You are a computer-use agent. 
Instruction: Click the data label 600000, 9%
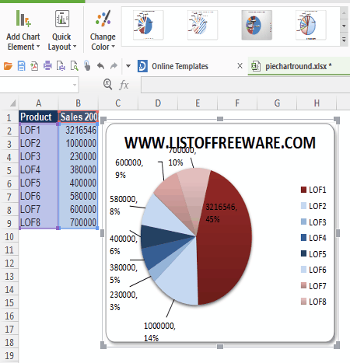click(129, 169)
